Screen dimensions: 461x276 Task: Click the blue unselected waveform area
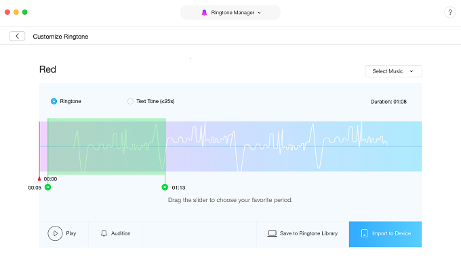point(292,146)
